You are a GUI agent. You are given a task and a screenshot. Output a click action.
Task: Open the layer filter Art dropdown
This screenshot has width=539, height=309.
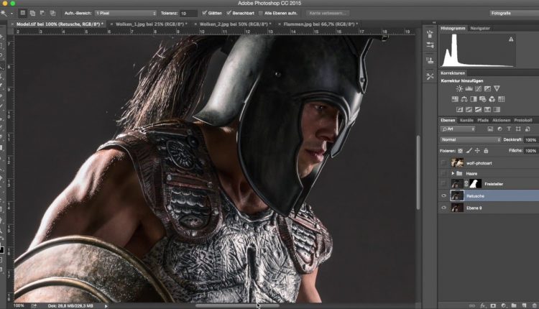click(458, 129)
